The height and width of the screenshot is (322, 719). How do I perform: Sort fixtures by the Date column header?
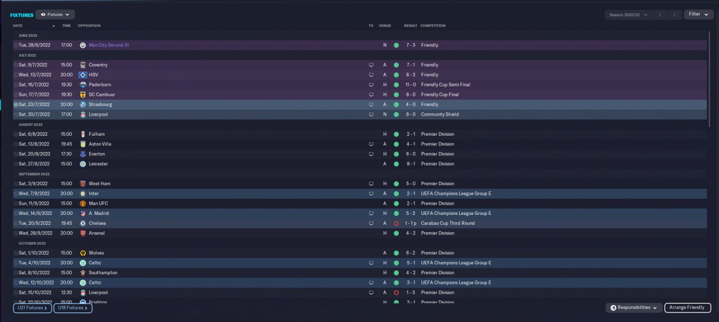[18, 26]
